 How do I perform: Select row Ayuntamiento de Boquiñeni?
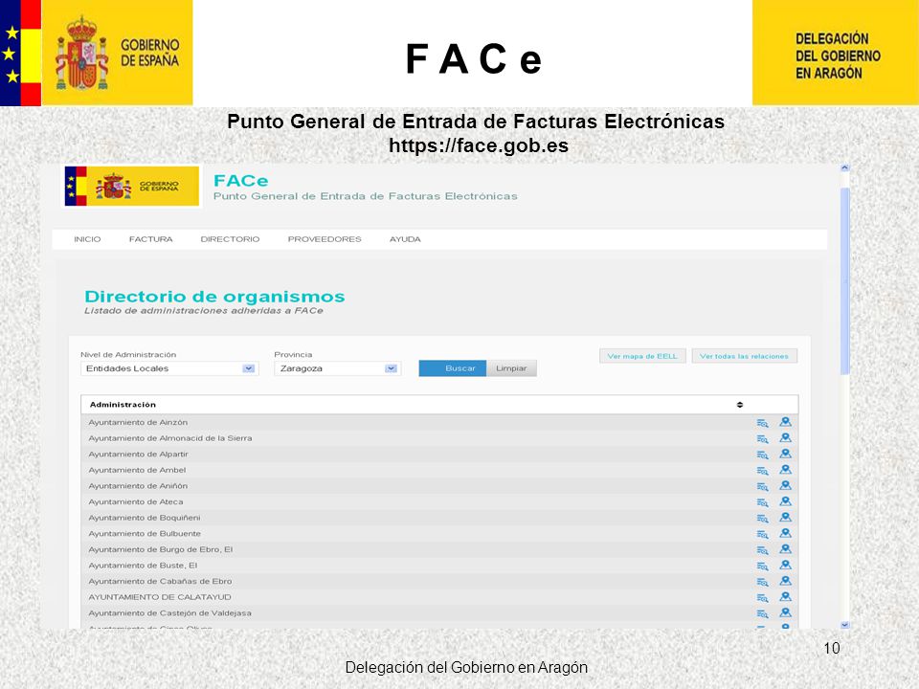click(439, 518)
